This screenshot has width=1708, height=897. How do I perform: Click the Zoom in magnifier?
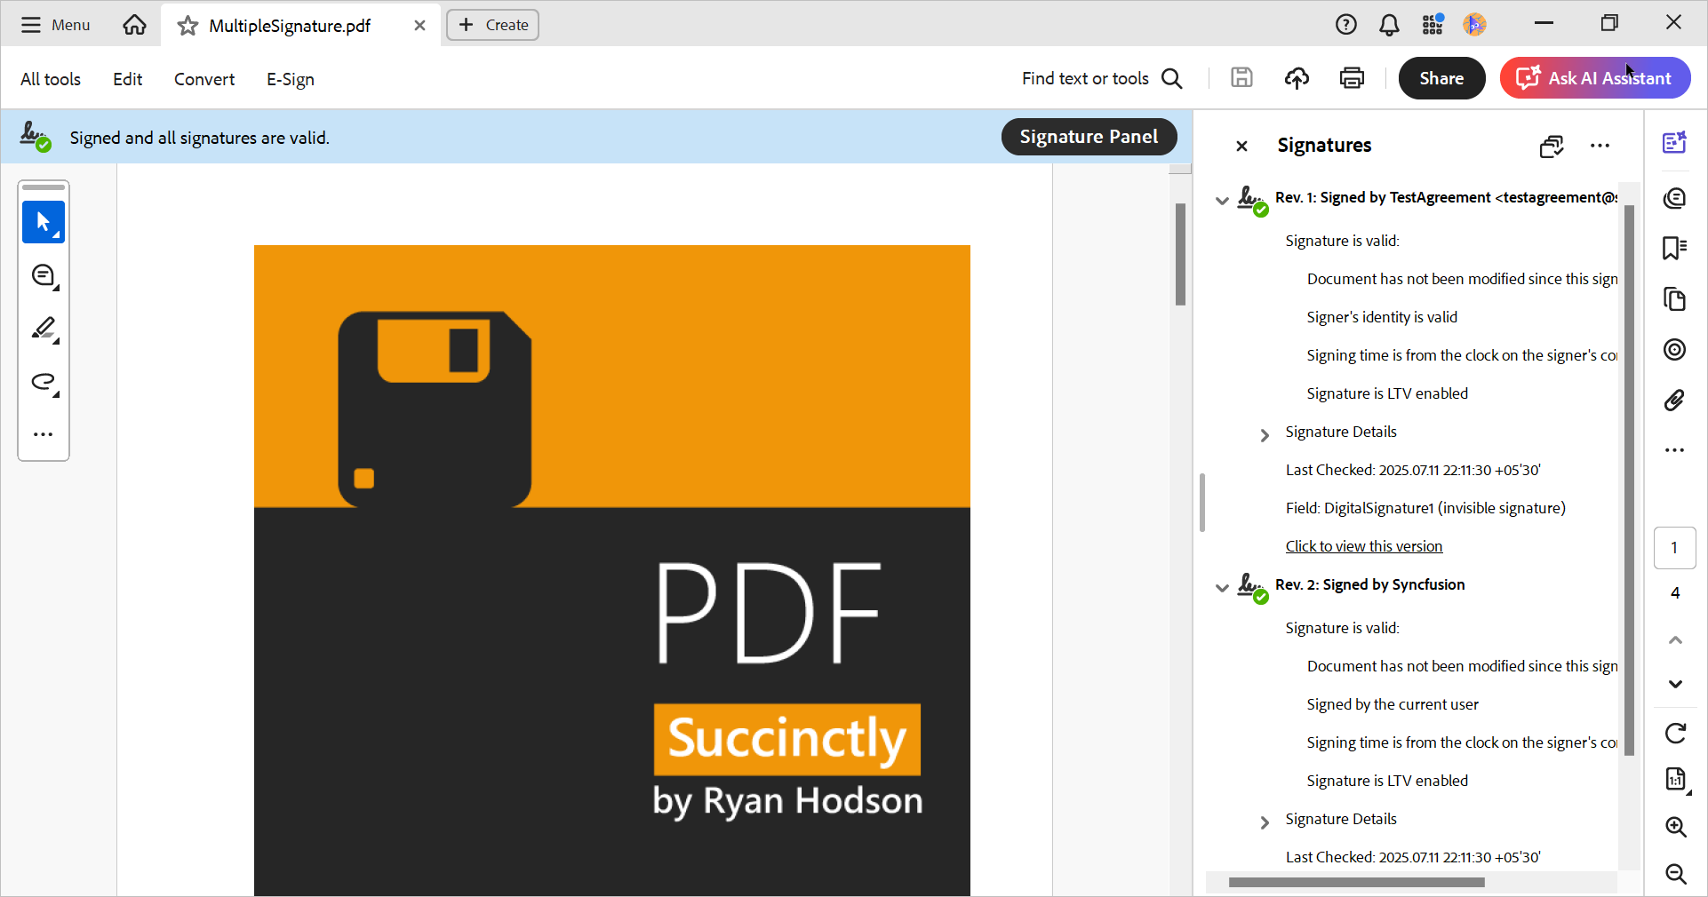1675,827
